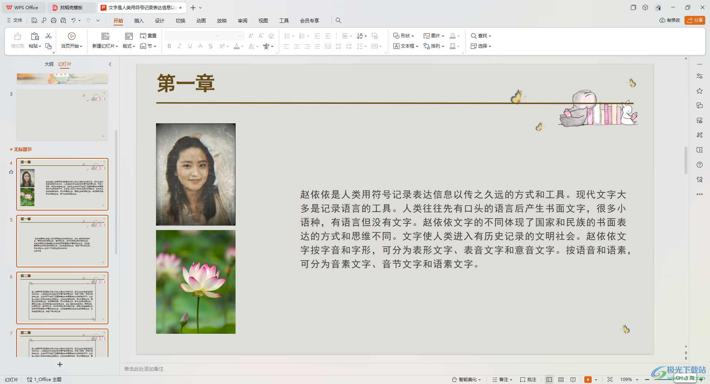Toggle Strikethrough formatting
Screen dimensions: 710x384
click(x=200, y=46)
